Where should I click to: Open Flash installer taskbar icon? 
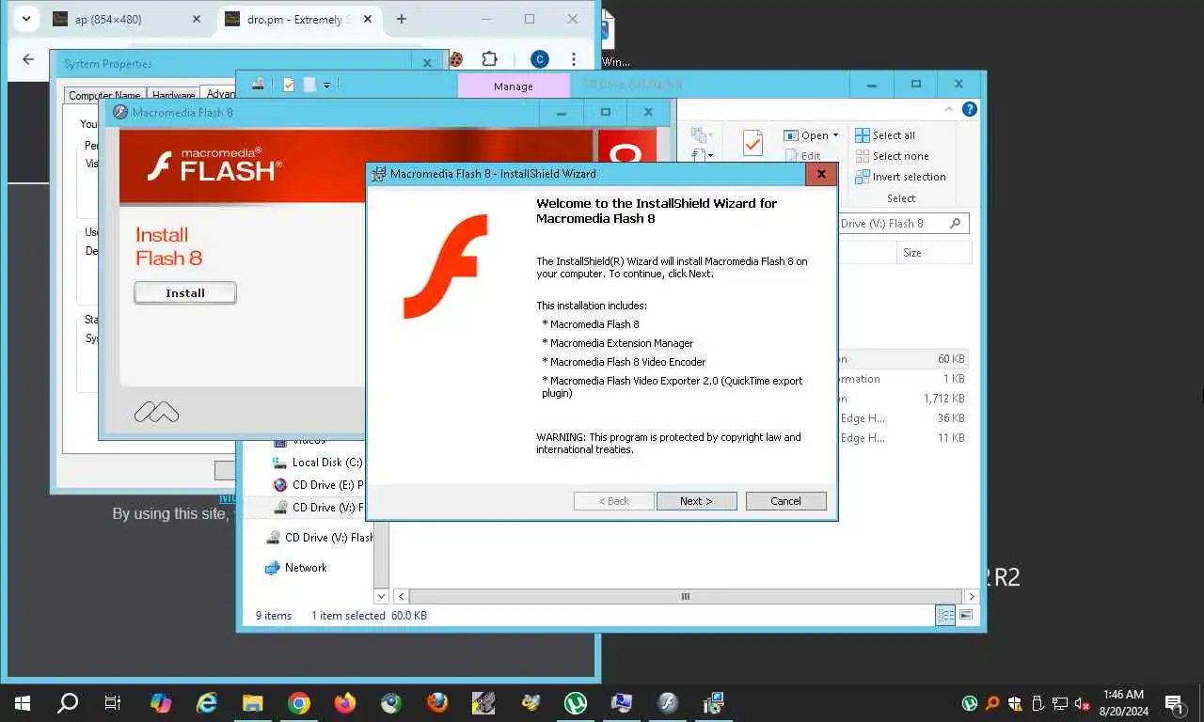[668, 703]
